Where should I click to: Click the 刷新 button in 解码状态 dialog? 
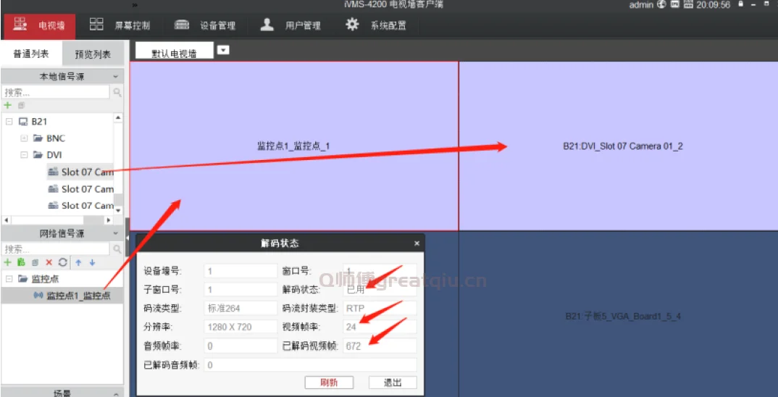[329, 383]
